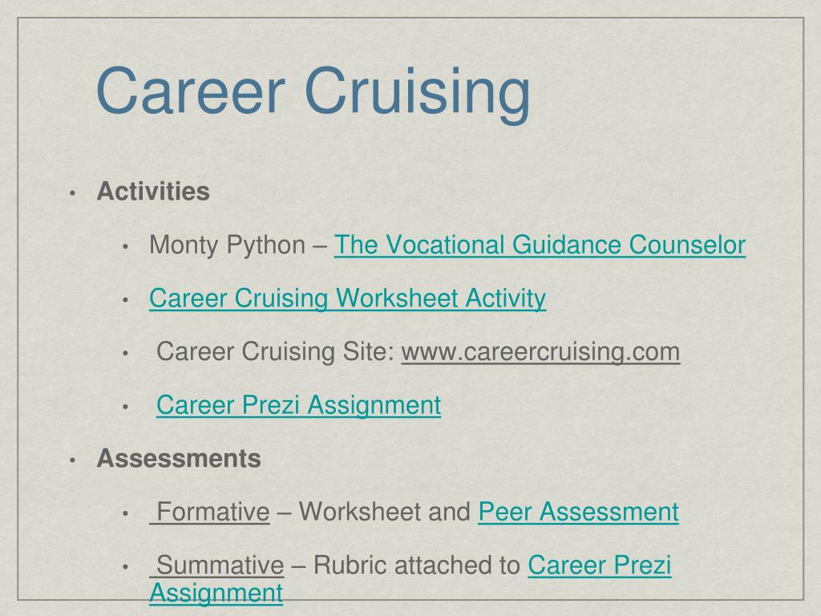Click bullet beside Career Cruising Worksheet Activity

coord(125,301)
